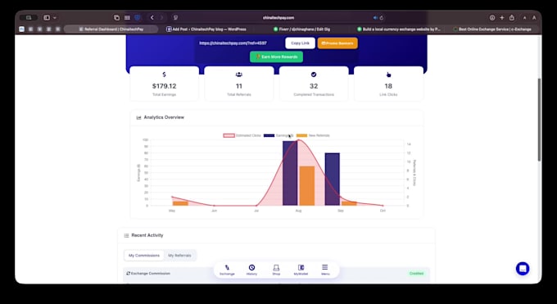Go back with the Safari back arrow

coord(152,17)
